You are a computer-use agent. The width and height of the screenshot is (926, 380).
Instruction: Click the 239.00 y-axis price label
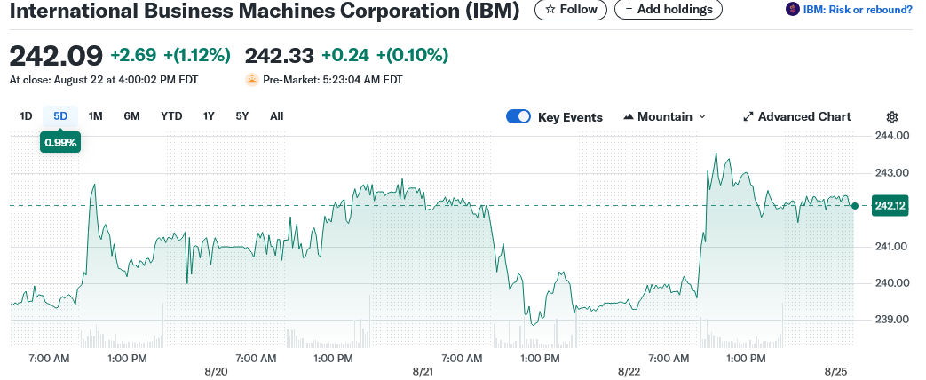click(x=891, y=320)
